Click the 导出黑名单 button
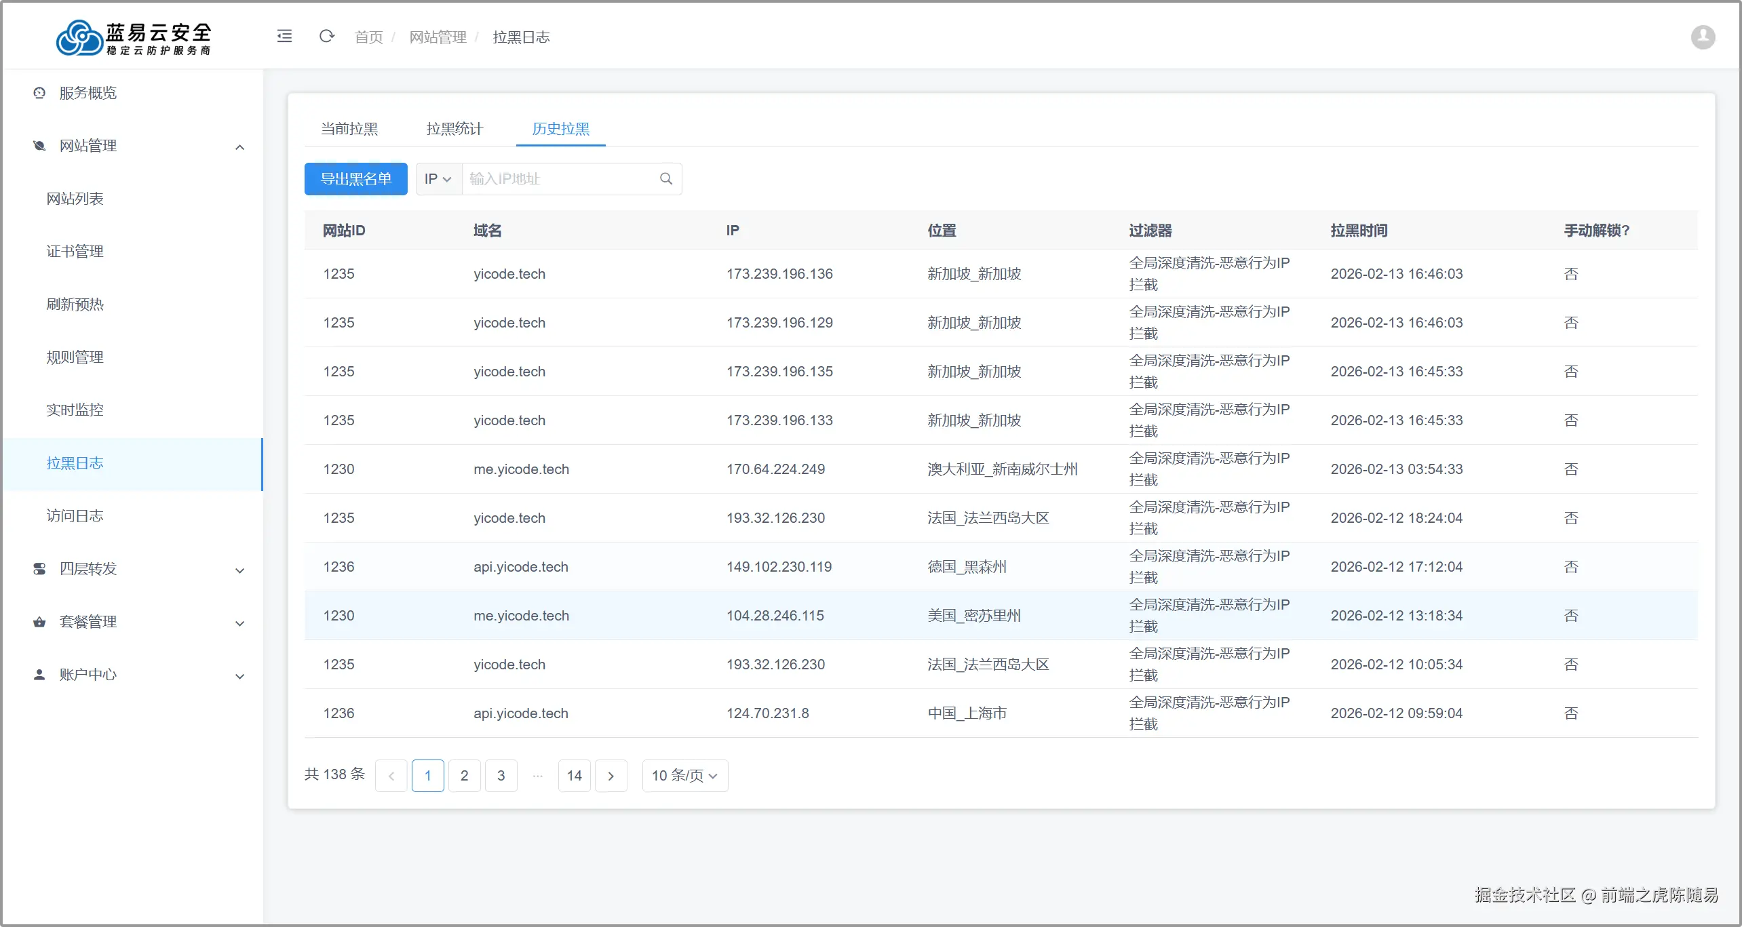Screen dimensions: 1742x927 click(355, 179)
